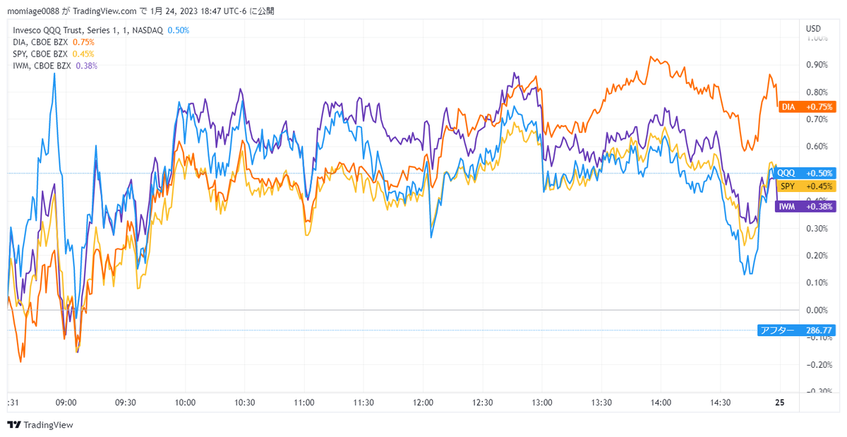Select the Invesco QQQ Trust legend title
Screen dimensions: 847x437
click(88, 30)
